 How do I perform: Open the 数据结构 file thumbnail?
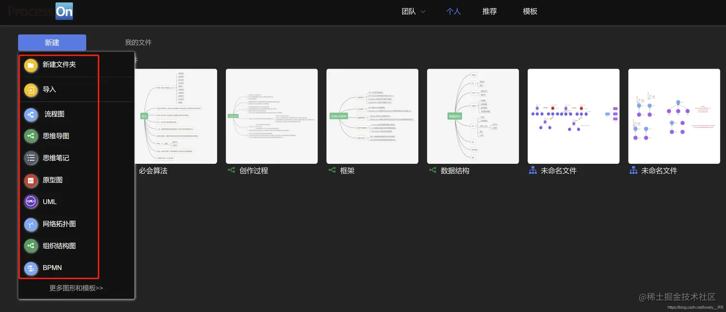(473, 116)
